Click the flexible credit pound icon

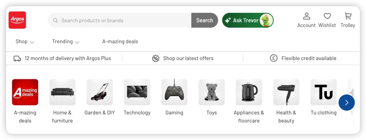coord(274,58)
